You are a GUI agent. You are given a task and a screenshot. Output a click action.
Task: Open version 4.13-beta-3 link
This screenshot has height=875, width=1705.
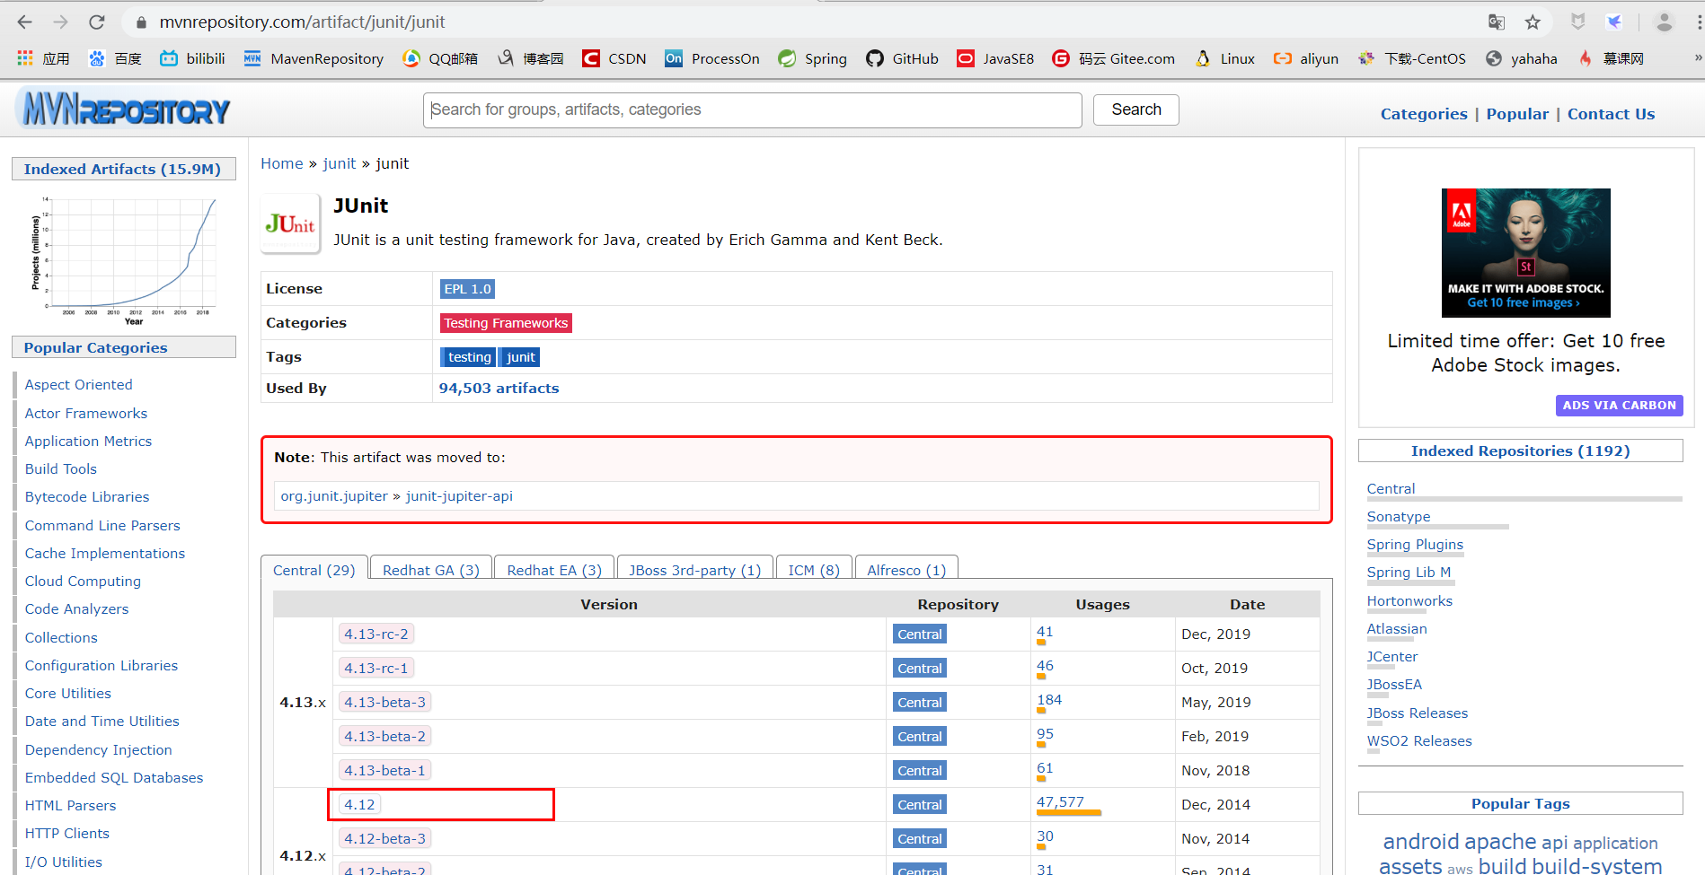pos(384,702)
